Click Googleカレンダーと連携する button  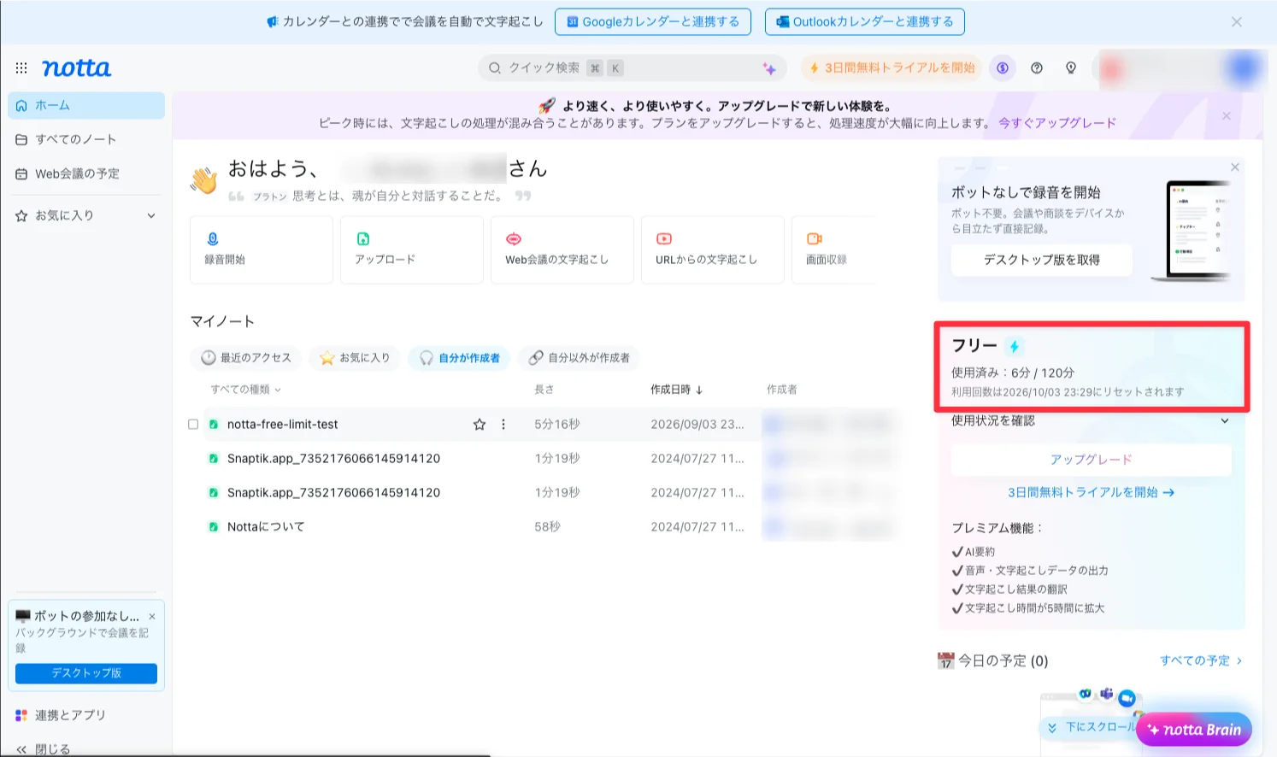653,22
